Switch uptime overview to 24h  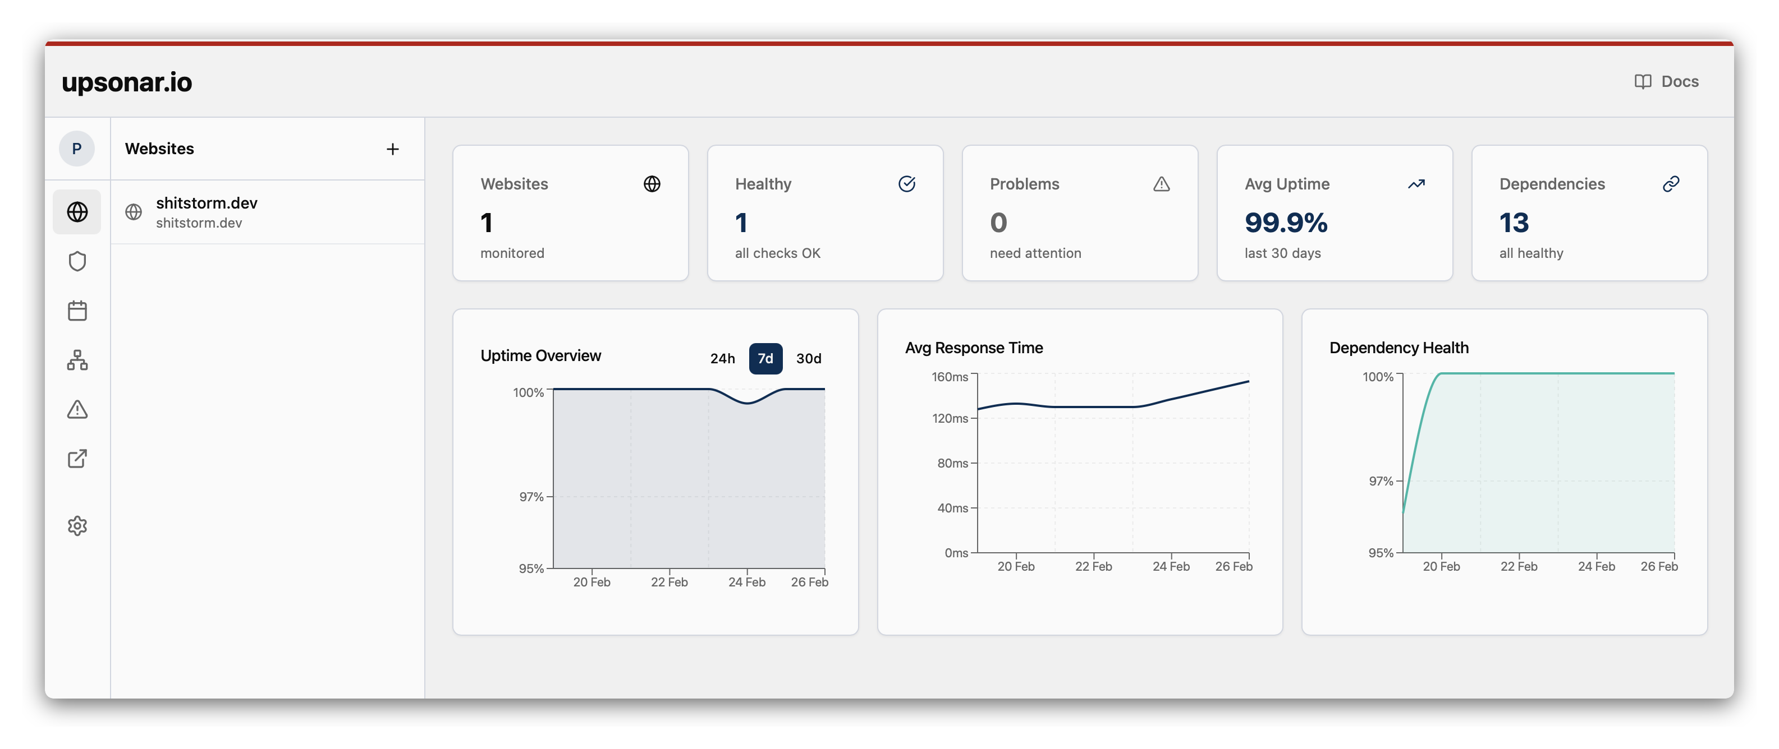(x=722, y=359)
